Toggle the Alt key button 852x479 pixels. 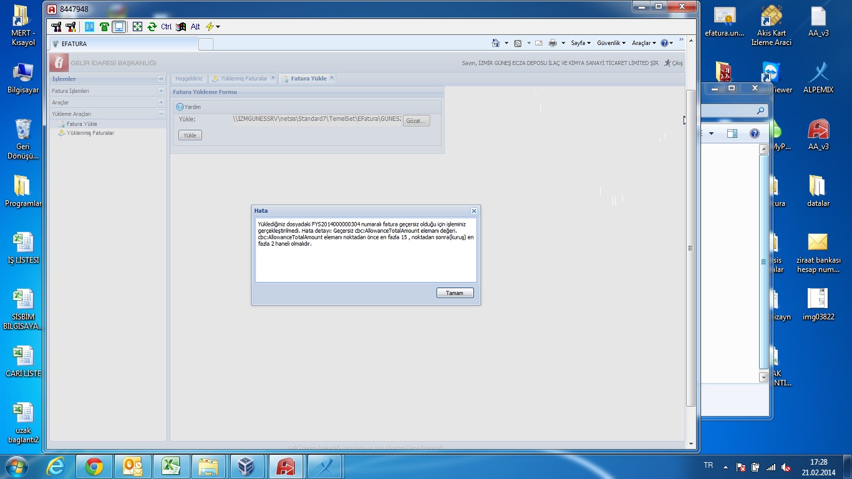(x=195, y=27)
